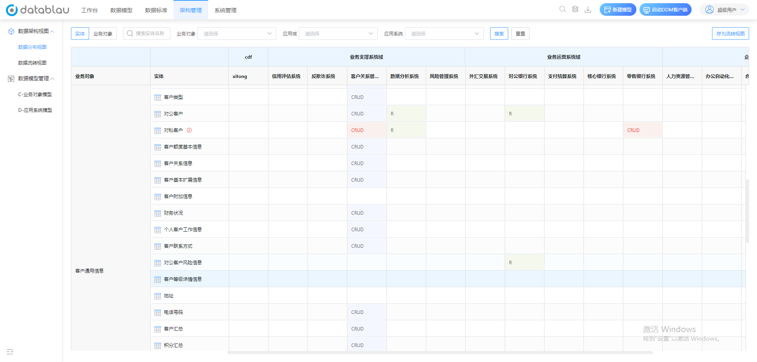Click R cell for 对公客户 under 数据分析系统
The width and height of the screenshot is (757, 362).
click(406, 113)
